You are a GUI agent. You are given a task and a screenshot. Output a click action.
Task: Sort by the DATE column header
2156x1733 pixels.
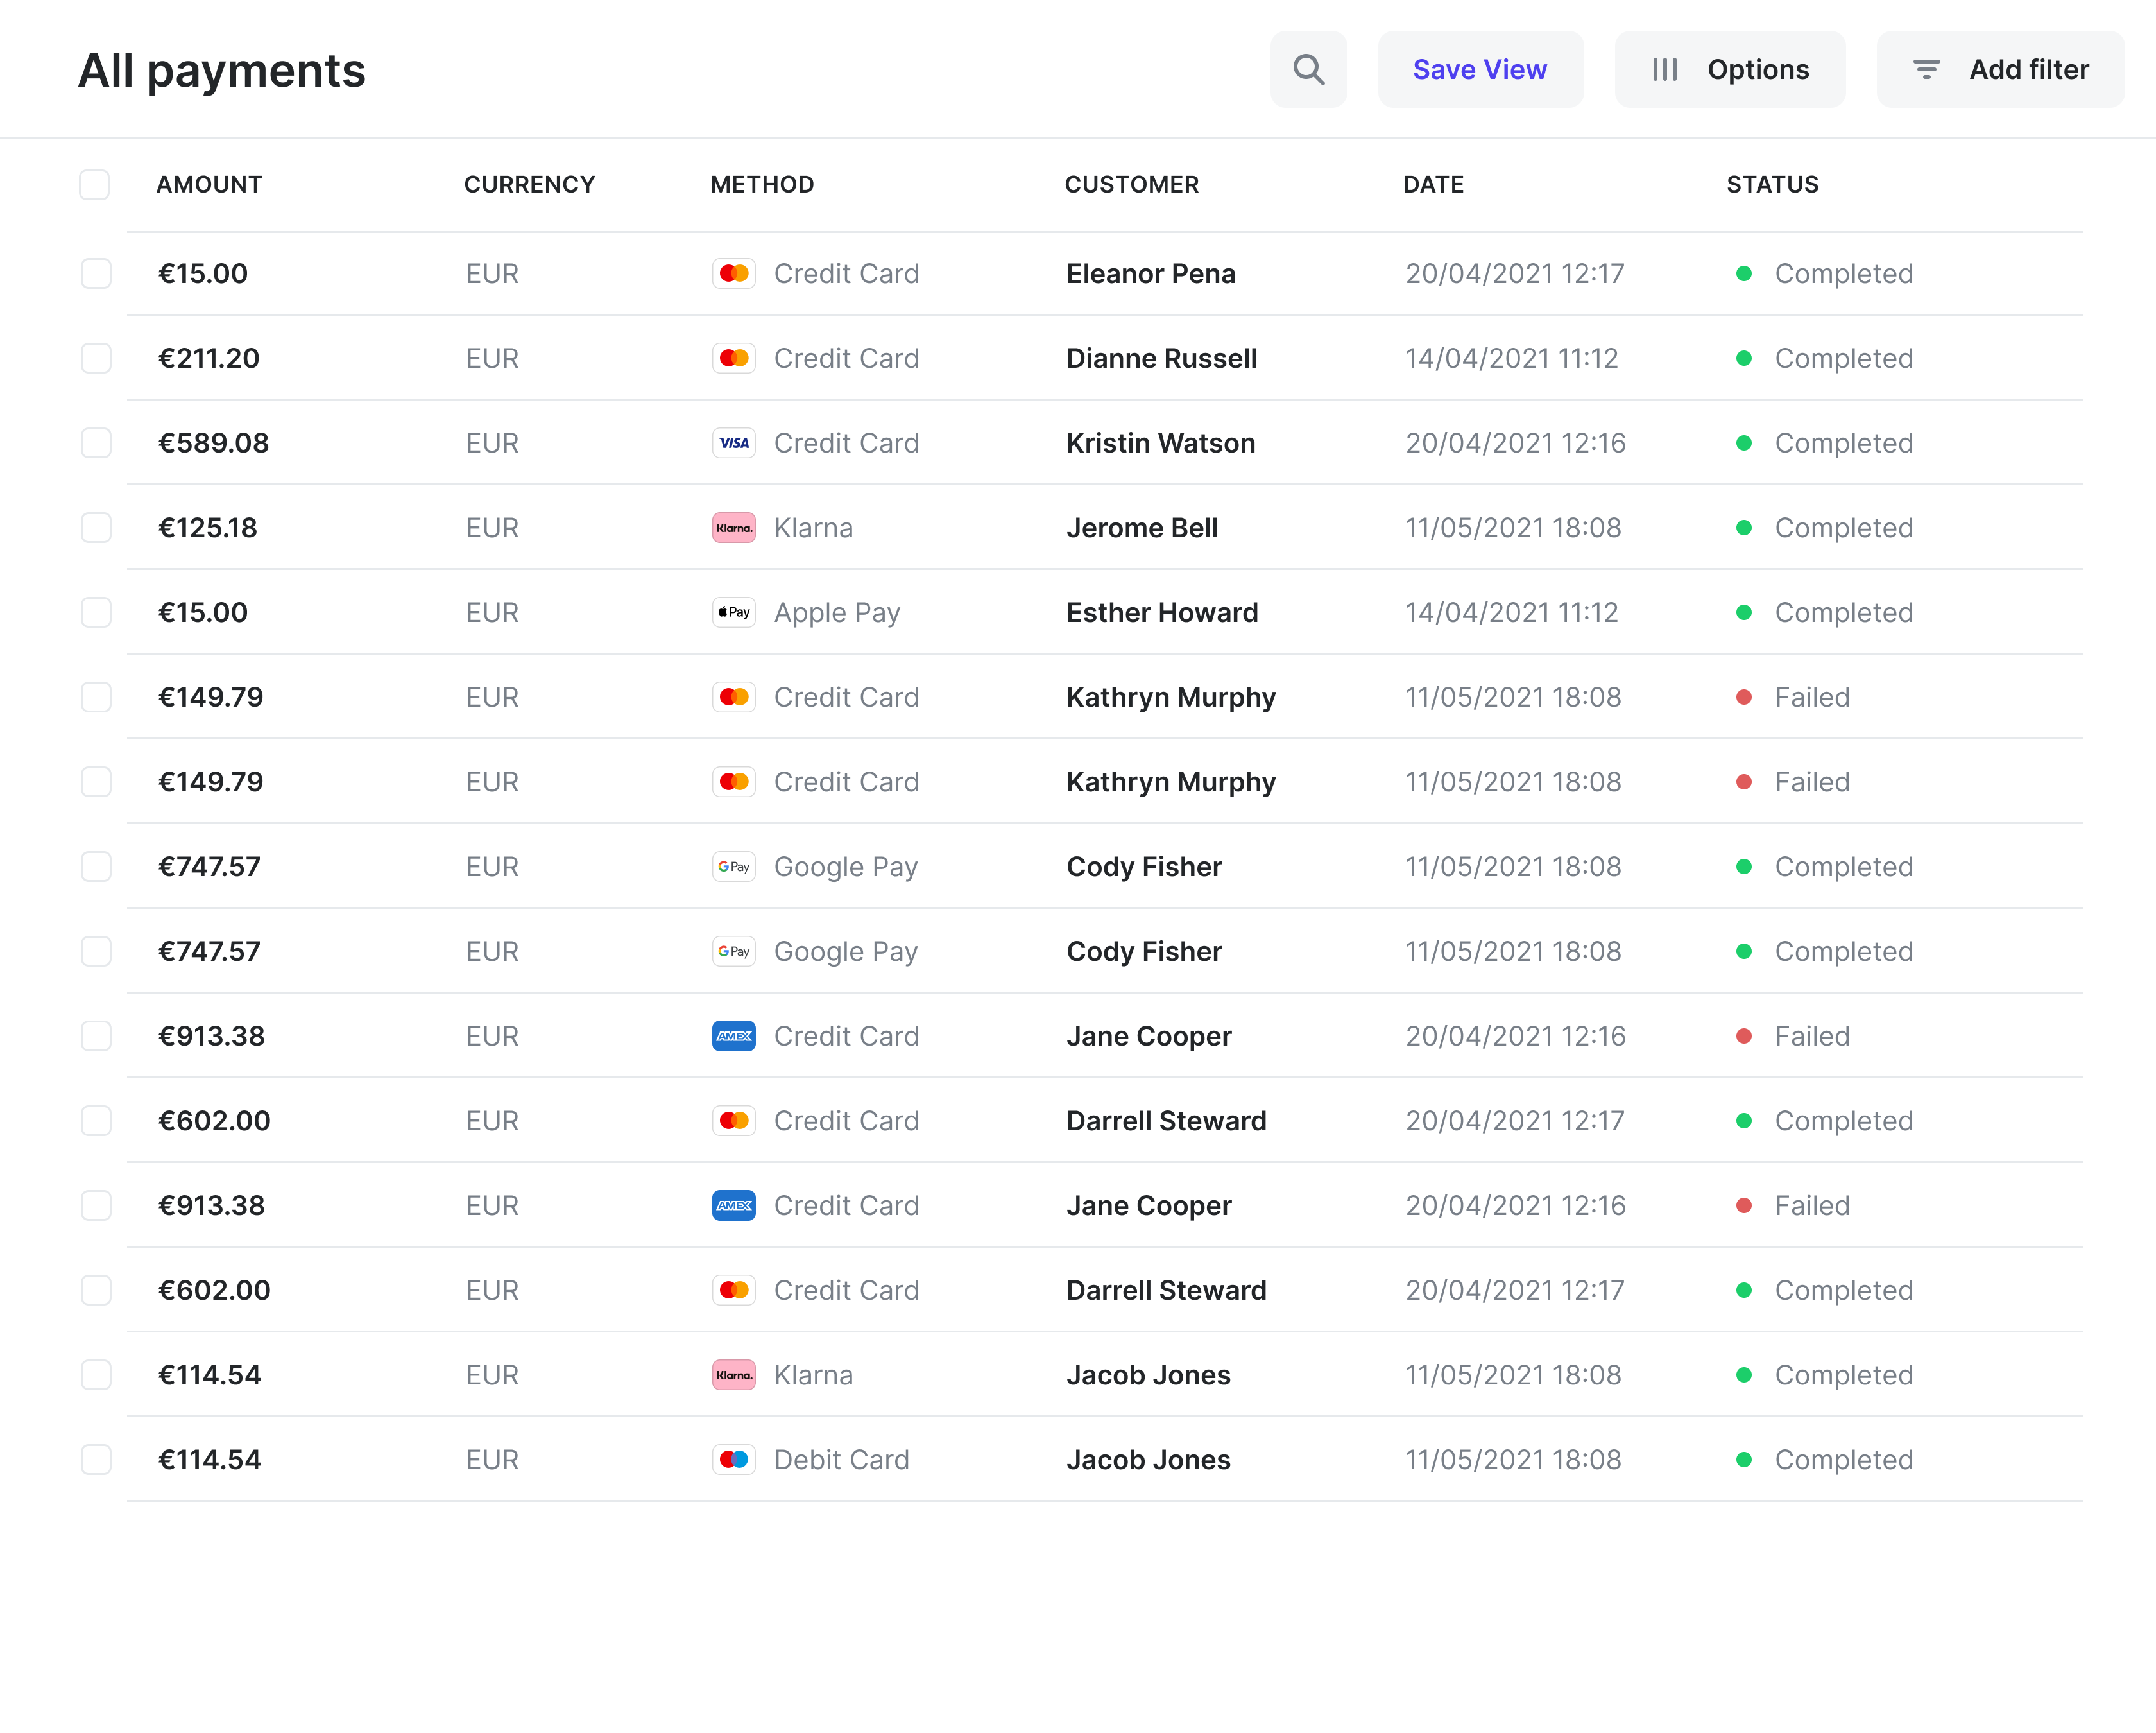1433,184
